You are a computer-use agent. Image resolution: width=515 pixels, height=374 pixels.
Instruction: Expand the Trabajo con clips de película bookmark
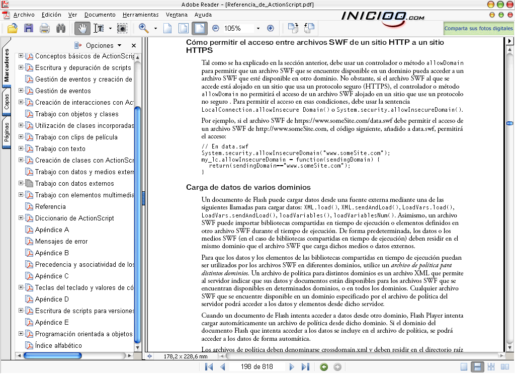click(21, 137)
